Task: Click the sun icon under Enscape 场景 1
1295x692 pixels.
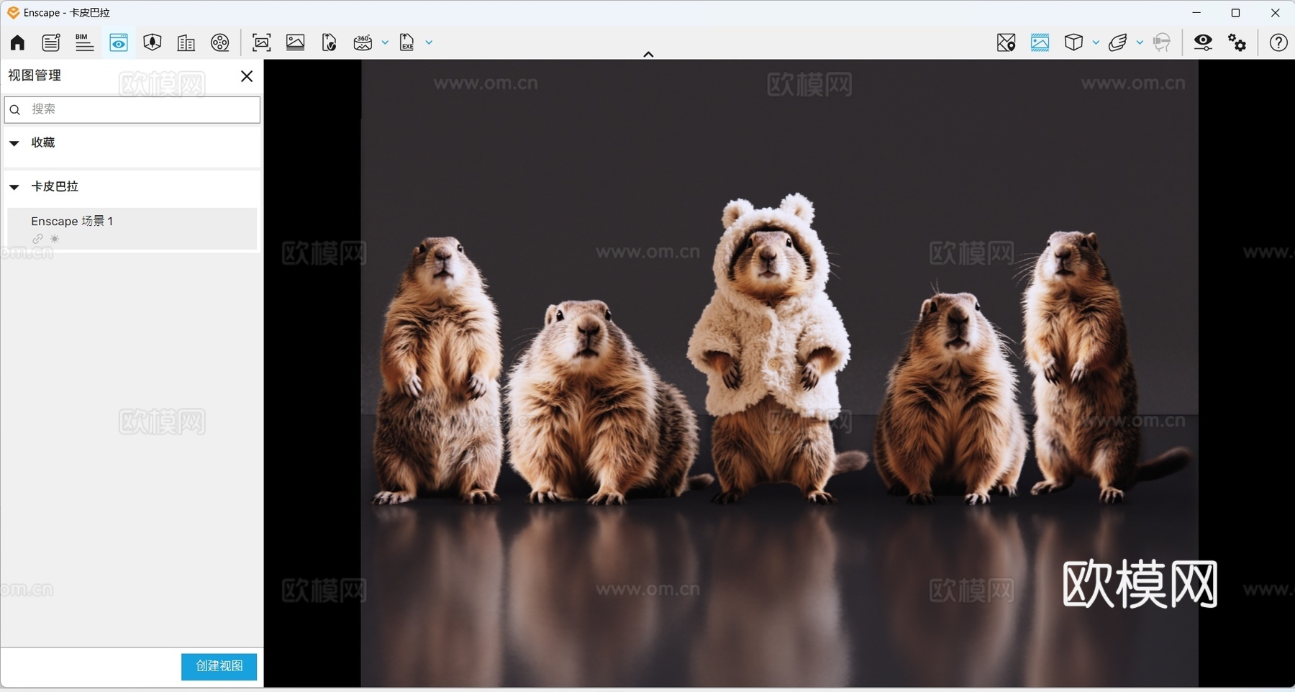Action: [x=55, y=239]
